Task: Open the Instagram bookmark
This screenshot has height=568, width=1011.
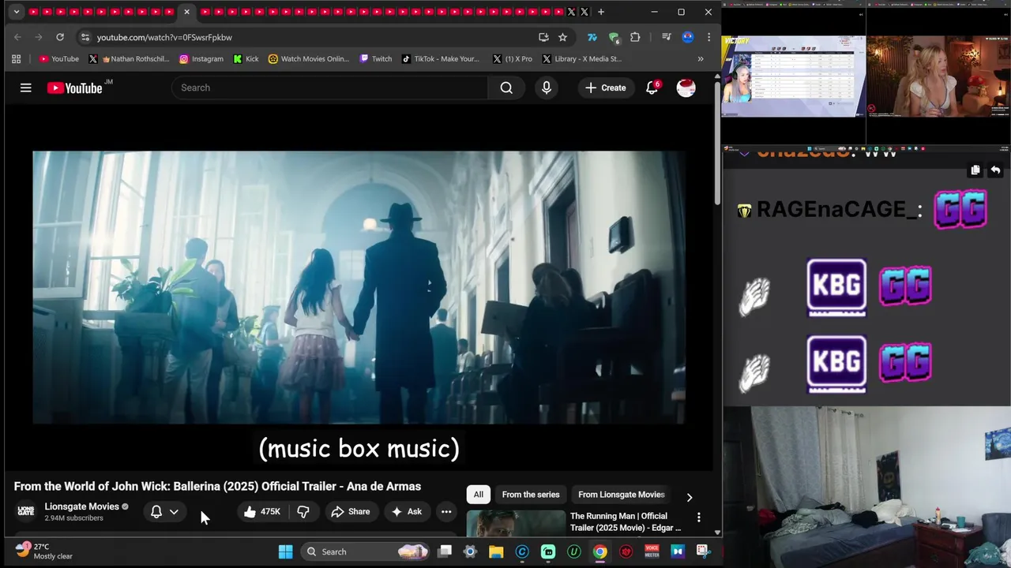Action: [x=201, y=58]
